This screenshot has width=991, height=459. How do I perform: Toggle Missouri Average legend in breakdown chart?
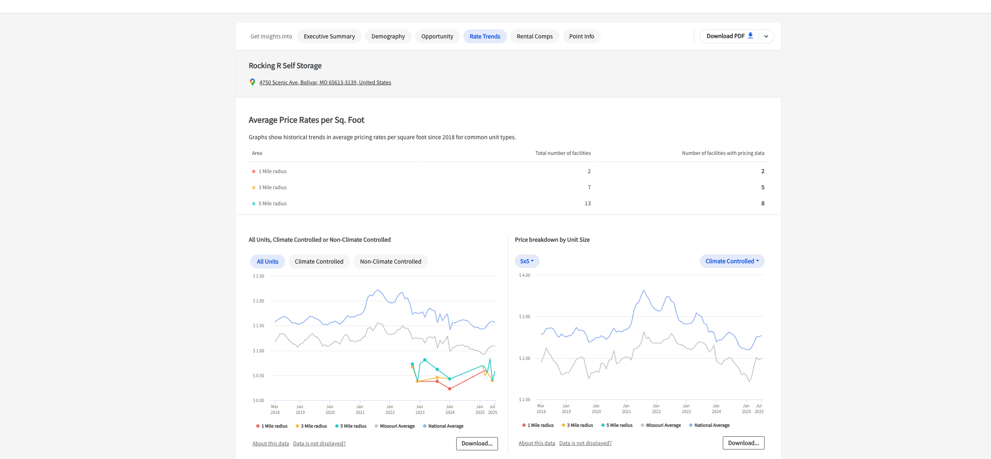pyautogui.click(x=660, y=425)
